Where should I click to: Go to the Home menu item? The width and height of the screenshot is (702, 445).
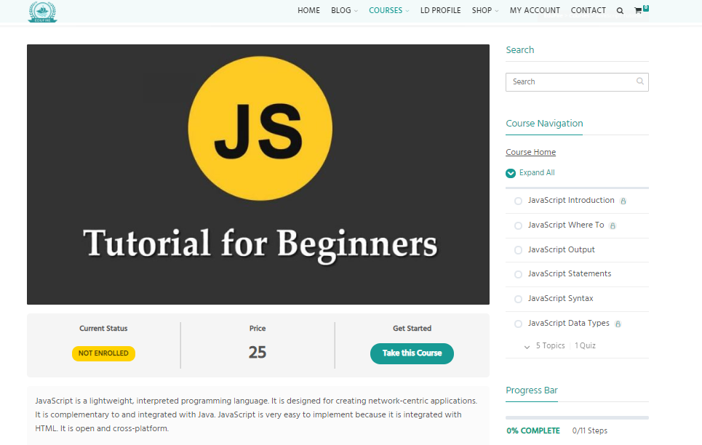tap(309, 10)
